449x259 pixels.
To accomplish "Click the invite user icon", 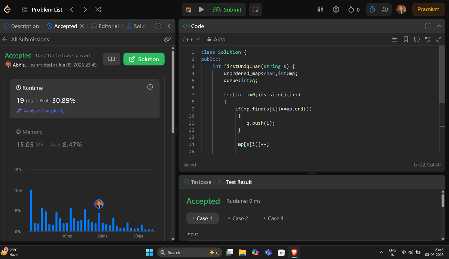I will click(385, 9).
